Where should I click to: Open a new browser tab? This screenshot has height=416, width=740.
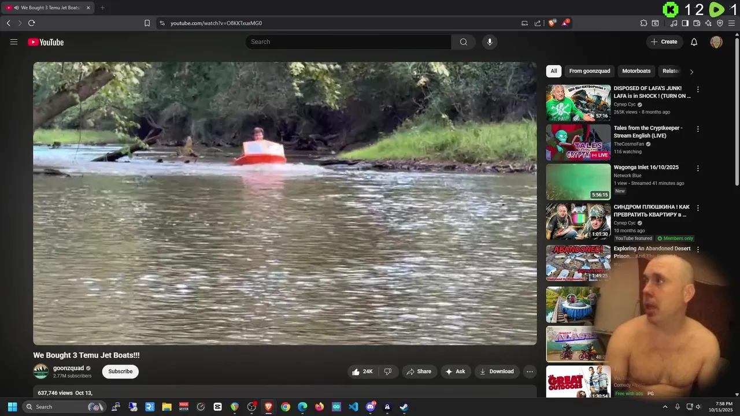point(102,8)
